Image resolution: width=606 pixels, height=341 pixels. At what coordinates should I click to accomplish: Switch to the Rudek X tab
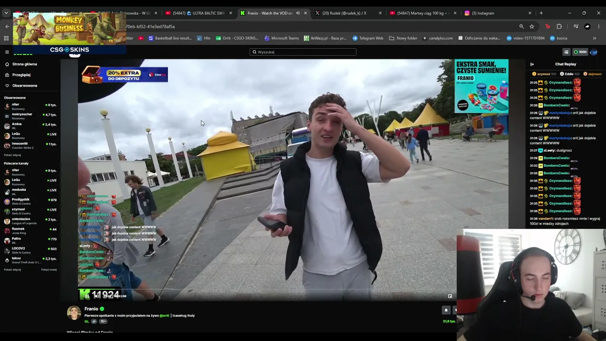(348, 13)
